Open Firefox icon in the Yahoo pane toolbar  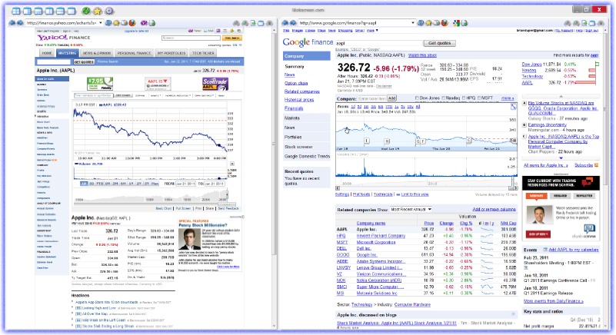pos(132,23)
